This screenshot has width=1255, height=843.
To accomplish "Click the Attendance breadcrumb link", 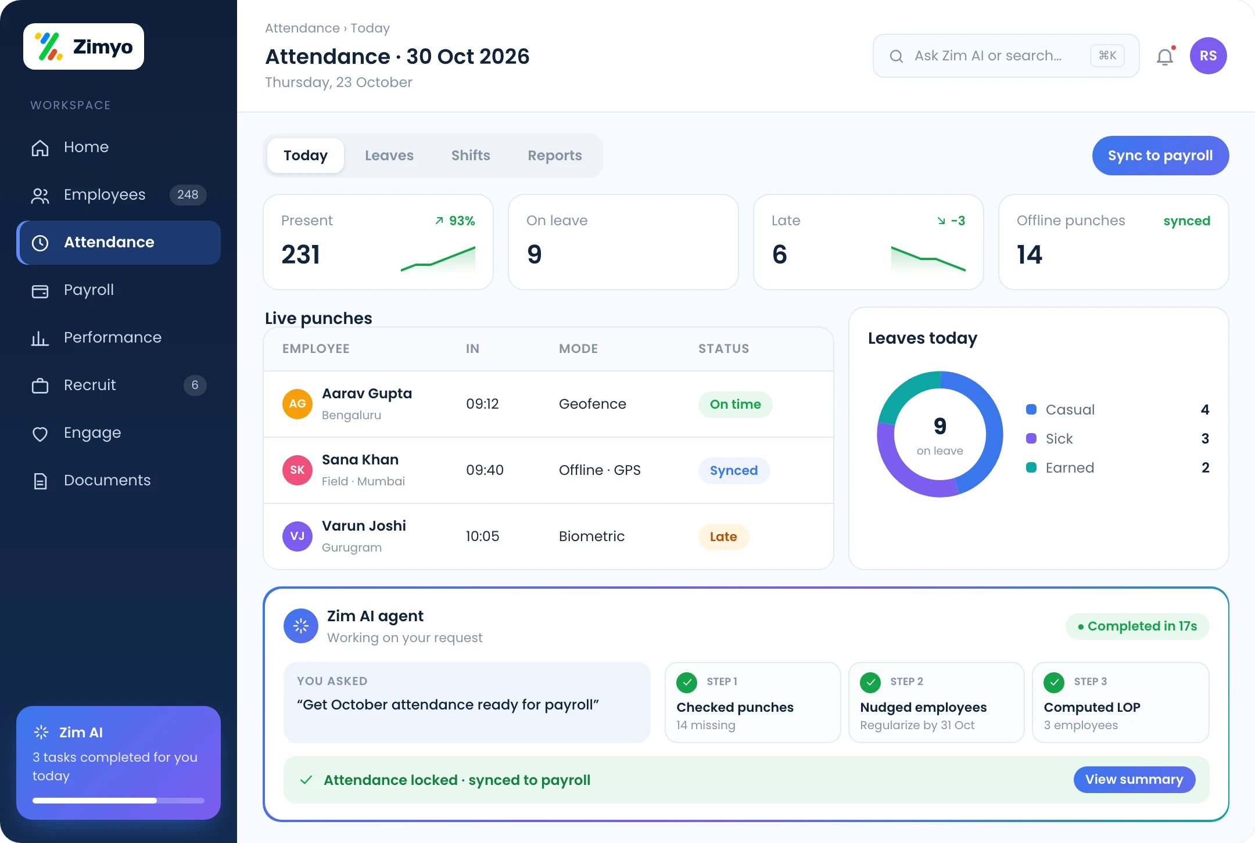I will pyautogui.click(x=302, y=28).
